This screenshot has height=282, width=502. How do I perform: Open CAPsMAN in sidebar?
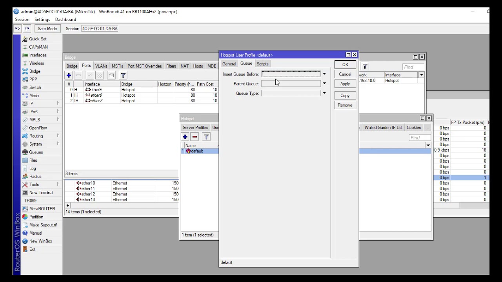[x=38, y=47]
